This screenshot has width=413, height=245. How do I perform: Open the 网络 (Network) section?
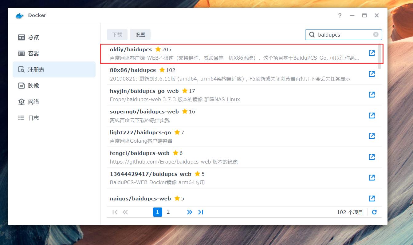click(x=33, y=101)
